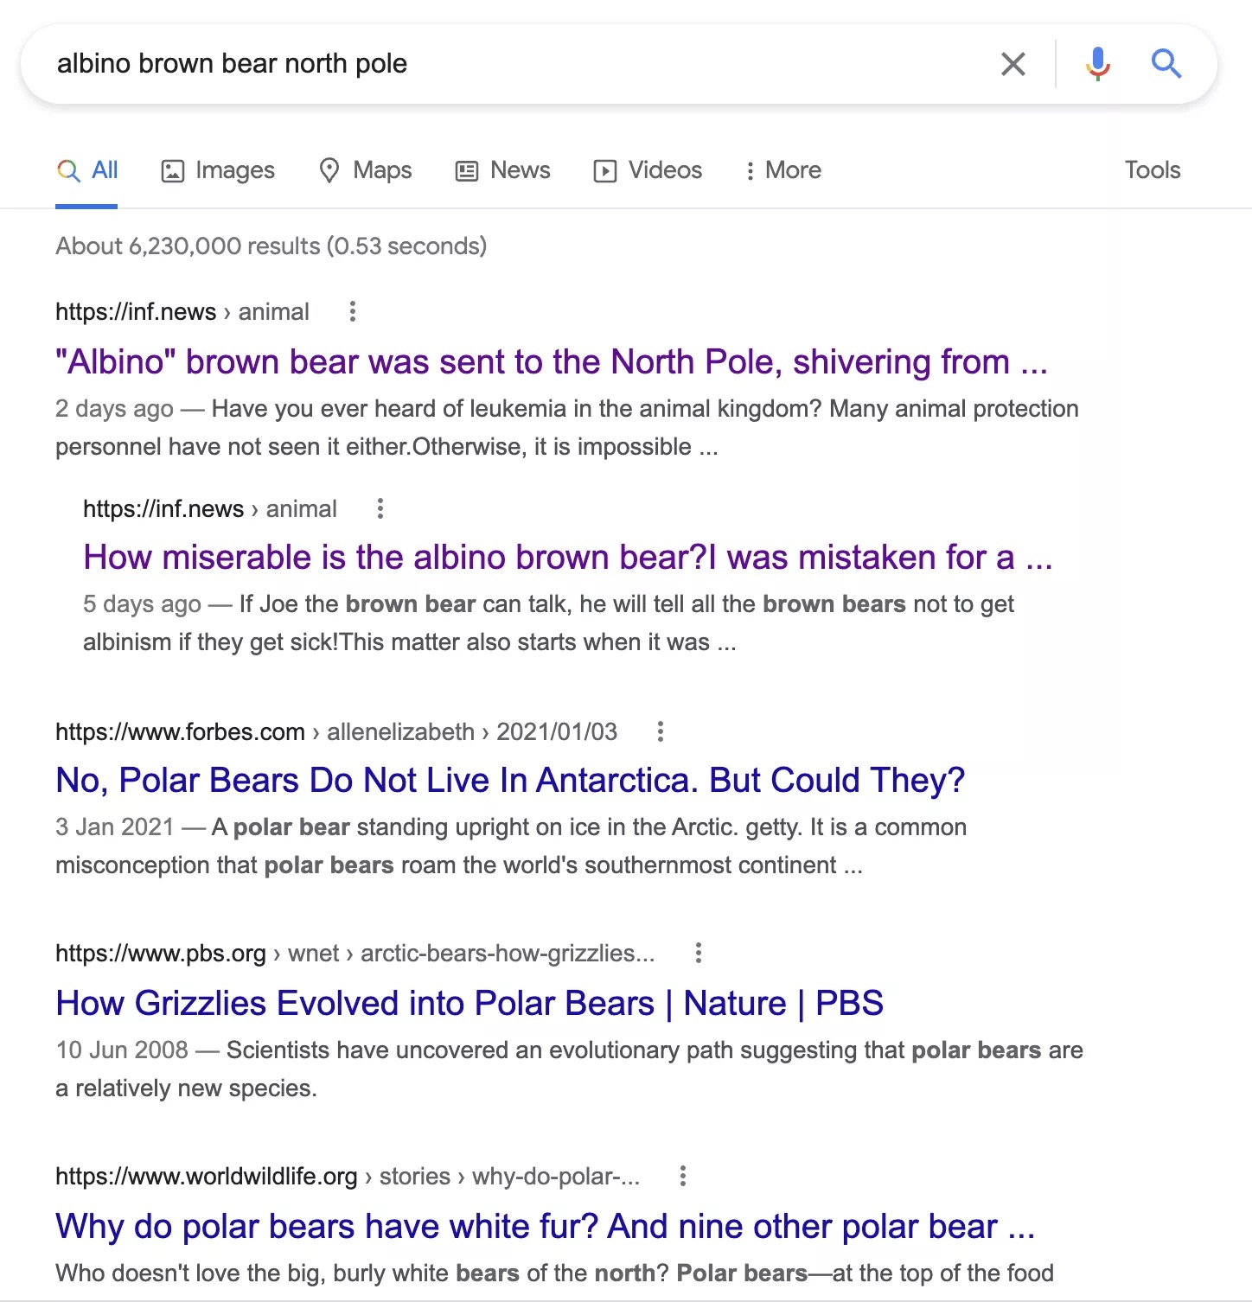Switch to the News tab
Image resolution: width=1252 pixels, height=1302 pixels.
point(502,170)
